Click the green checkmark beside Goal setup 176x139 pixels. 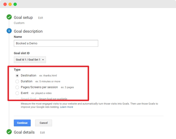[9, 17]
